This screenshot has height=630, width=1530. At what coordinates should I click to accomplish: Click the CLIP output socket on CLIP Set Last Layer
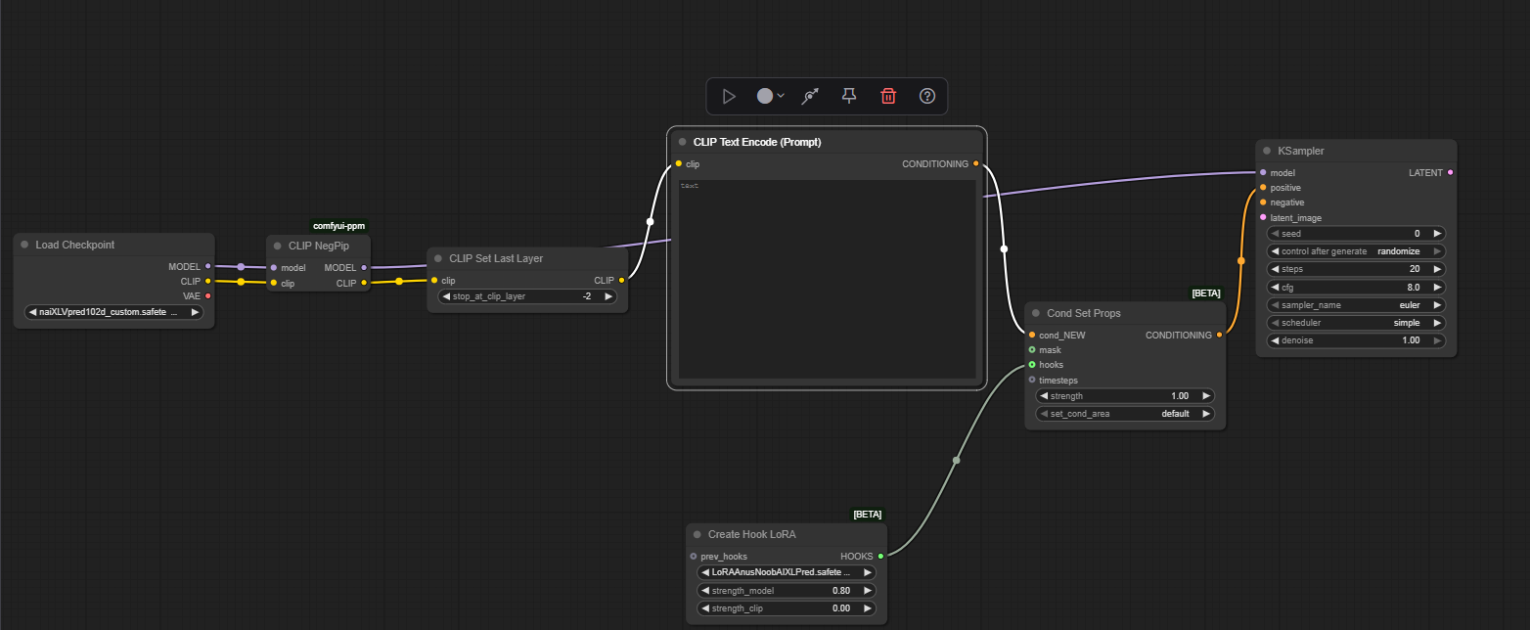(x=622, y=281)
